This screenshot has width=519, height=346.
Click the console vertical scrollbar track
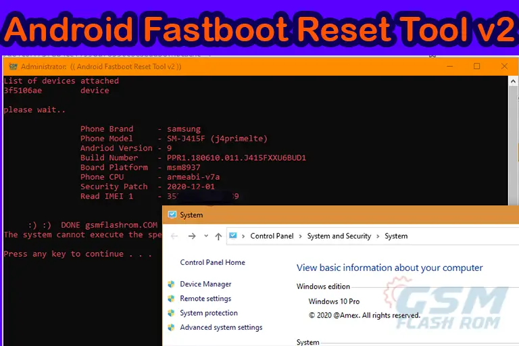(x=513, y=146)
